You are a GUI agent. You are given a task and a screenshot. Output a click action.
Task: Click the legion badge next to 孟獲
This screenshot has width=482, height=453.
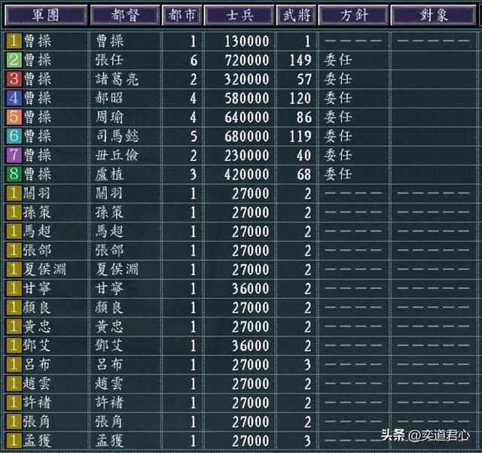[14, 441]
